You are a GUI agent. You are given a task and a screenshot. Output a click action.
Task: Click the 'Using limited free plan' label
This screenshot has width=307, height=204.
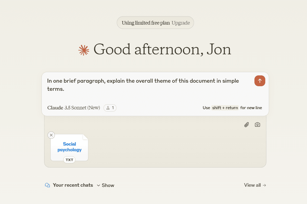click(146, 23)
